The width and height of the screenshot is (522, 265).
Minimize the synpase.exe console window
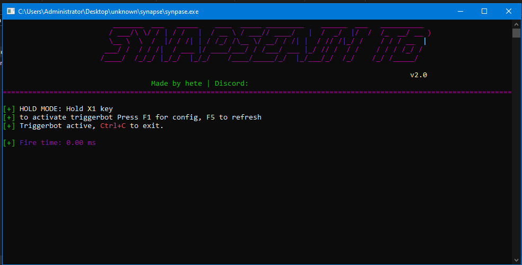[x=459, y=11]
